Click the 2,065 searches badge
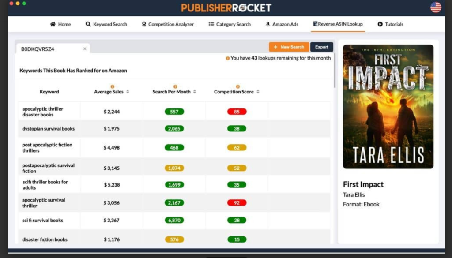 pos(174,129)
